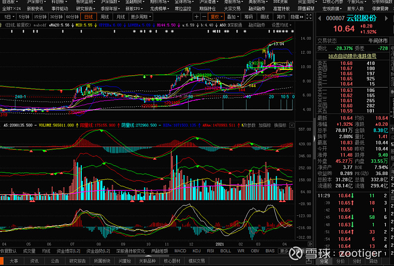The height and width of the screenshot is (266, 394).
Task: Select 资金博弈[L2] indicator tab
Action: tap(68, 251)
